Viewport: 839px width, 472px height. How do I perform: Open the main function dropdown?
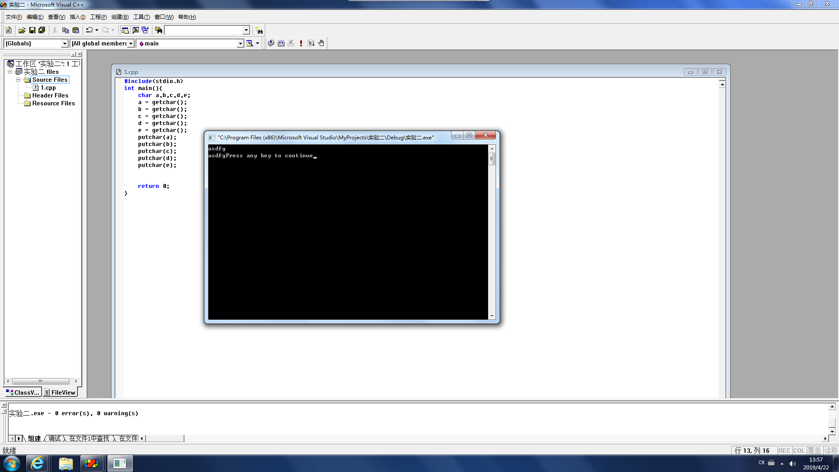(x=240, y=43)
